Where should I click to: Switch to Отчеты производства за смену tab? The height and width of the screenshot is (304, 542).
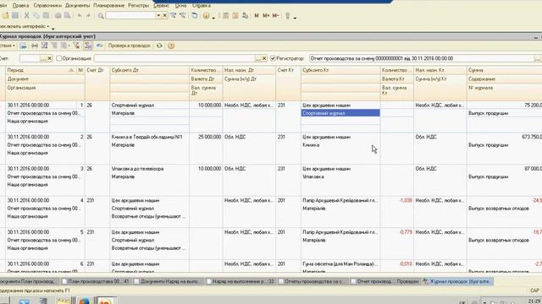[x=312, y=281]
